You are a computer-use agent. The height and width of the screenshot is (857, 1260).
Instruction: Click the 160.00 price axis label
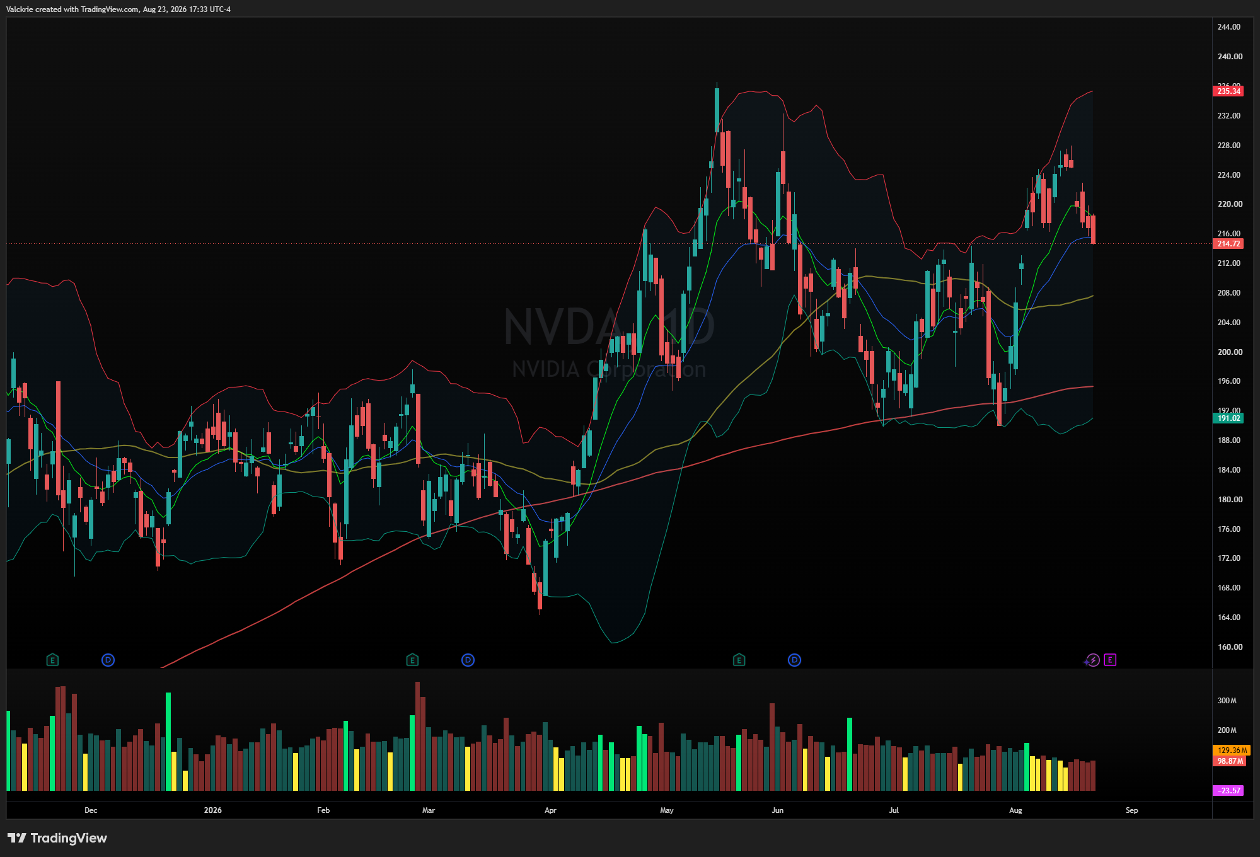1230,647
